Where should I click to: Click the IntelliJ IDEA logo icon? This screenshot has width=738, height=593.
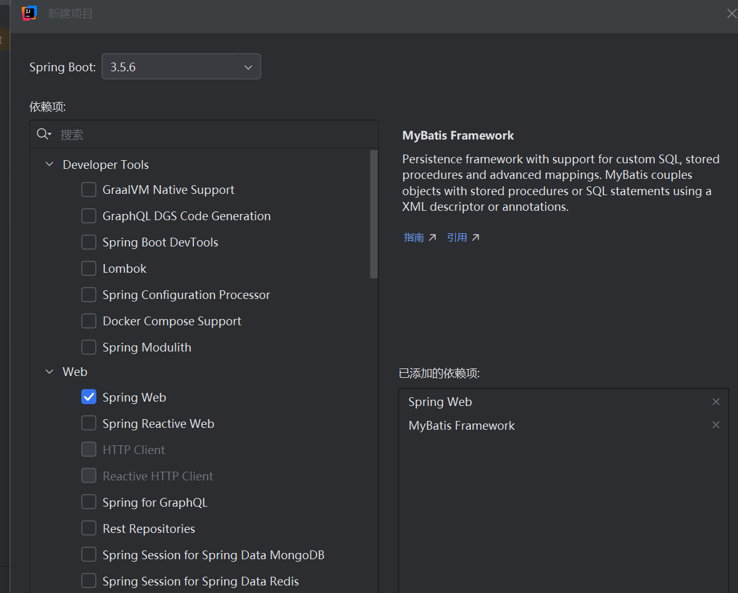pyautogui.click(x=29, y=13)
